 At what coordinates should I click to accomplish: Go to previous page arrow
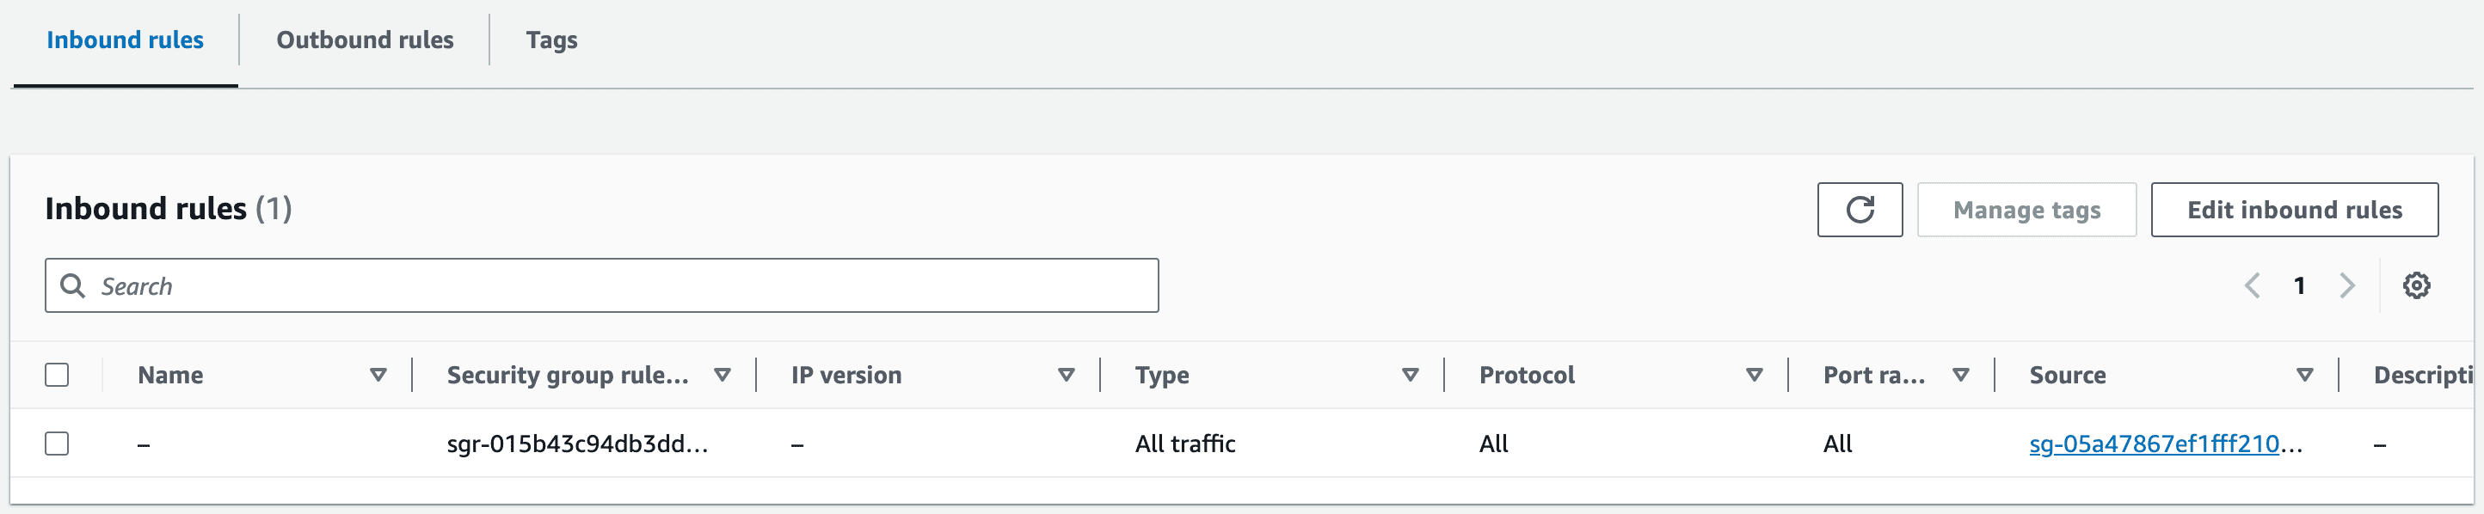point(2253,285)
